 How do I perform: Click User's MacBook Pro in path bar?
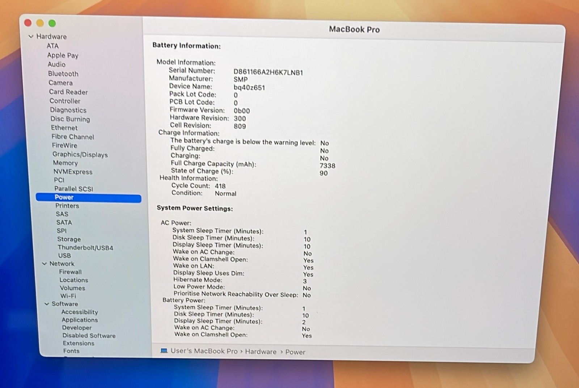[x=204, y=351]
